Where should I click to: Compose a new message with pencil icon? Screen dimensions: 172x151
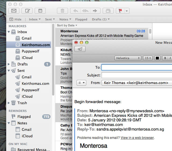(27, 11)
